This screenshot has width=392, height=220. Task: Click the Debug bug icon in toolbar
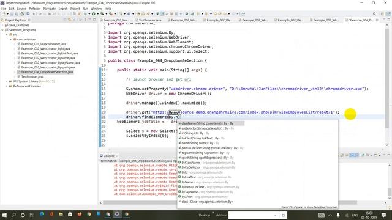coord(85,14)
